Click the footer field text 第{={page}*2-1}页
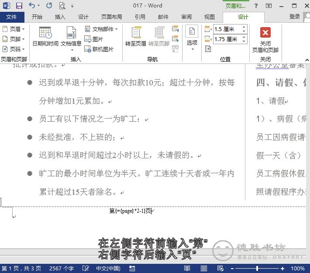Viewport: 310px width, 273px height. pyautogui.click(x=130, y=211)
